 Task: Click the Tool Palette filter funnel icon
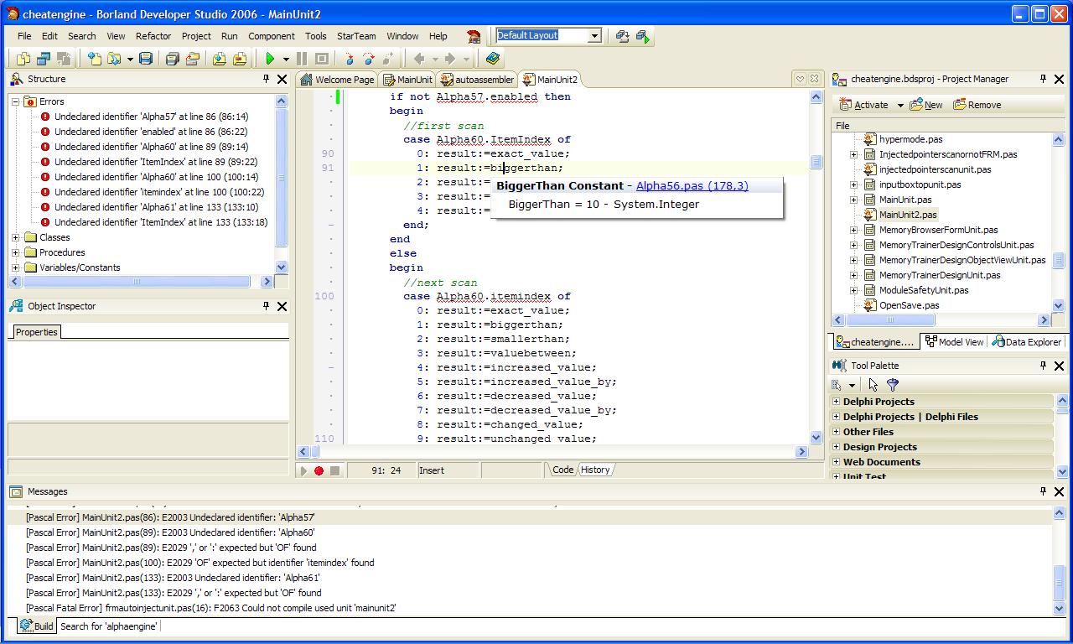click(893, 385)
